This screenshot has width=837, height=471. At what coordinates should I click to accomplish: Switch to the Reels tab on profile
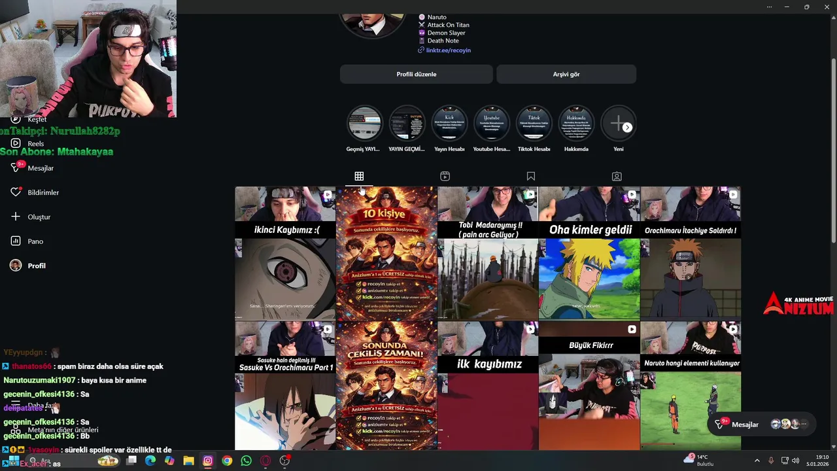click(x=445, y=176)
